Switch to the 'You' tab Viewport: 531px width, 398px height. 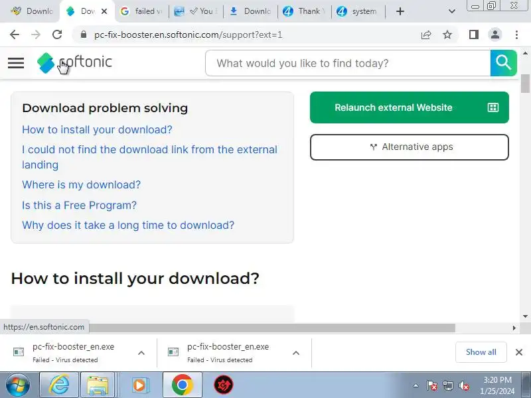[x=196, y=11]
